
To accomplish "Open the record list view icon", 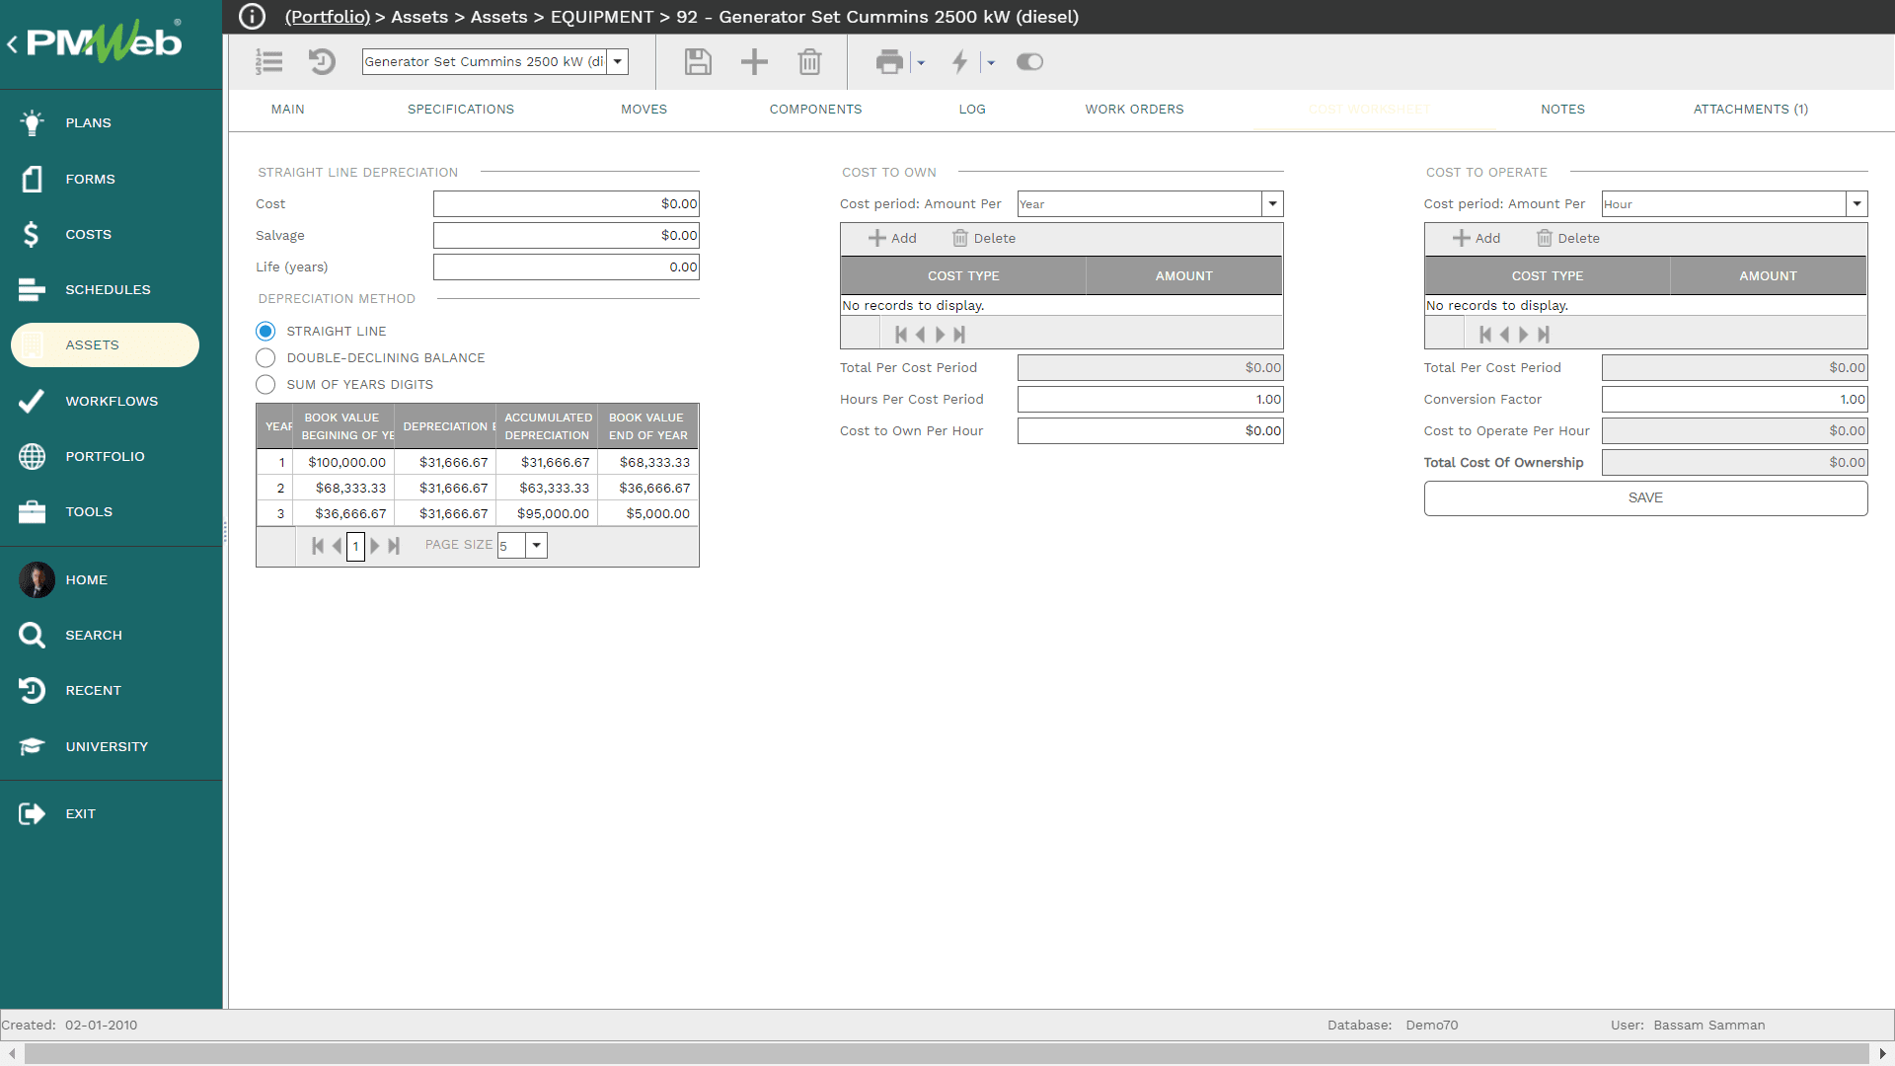I will pyautogui.click(x=268, y=62).
